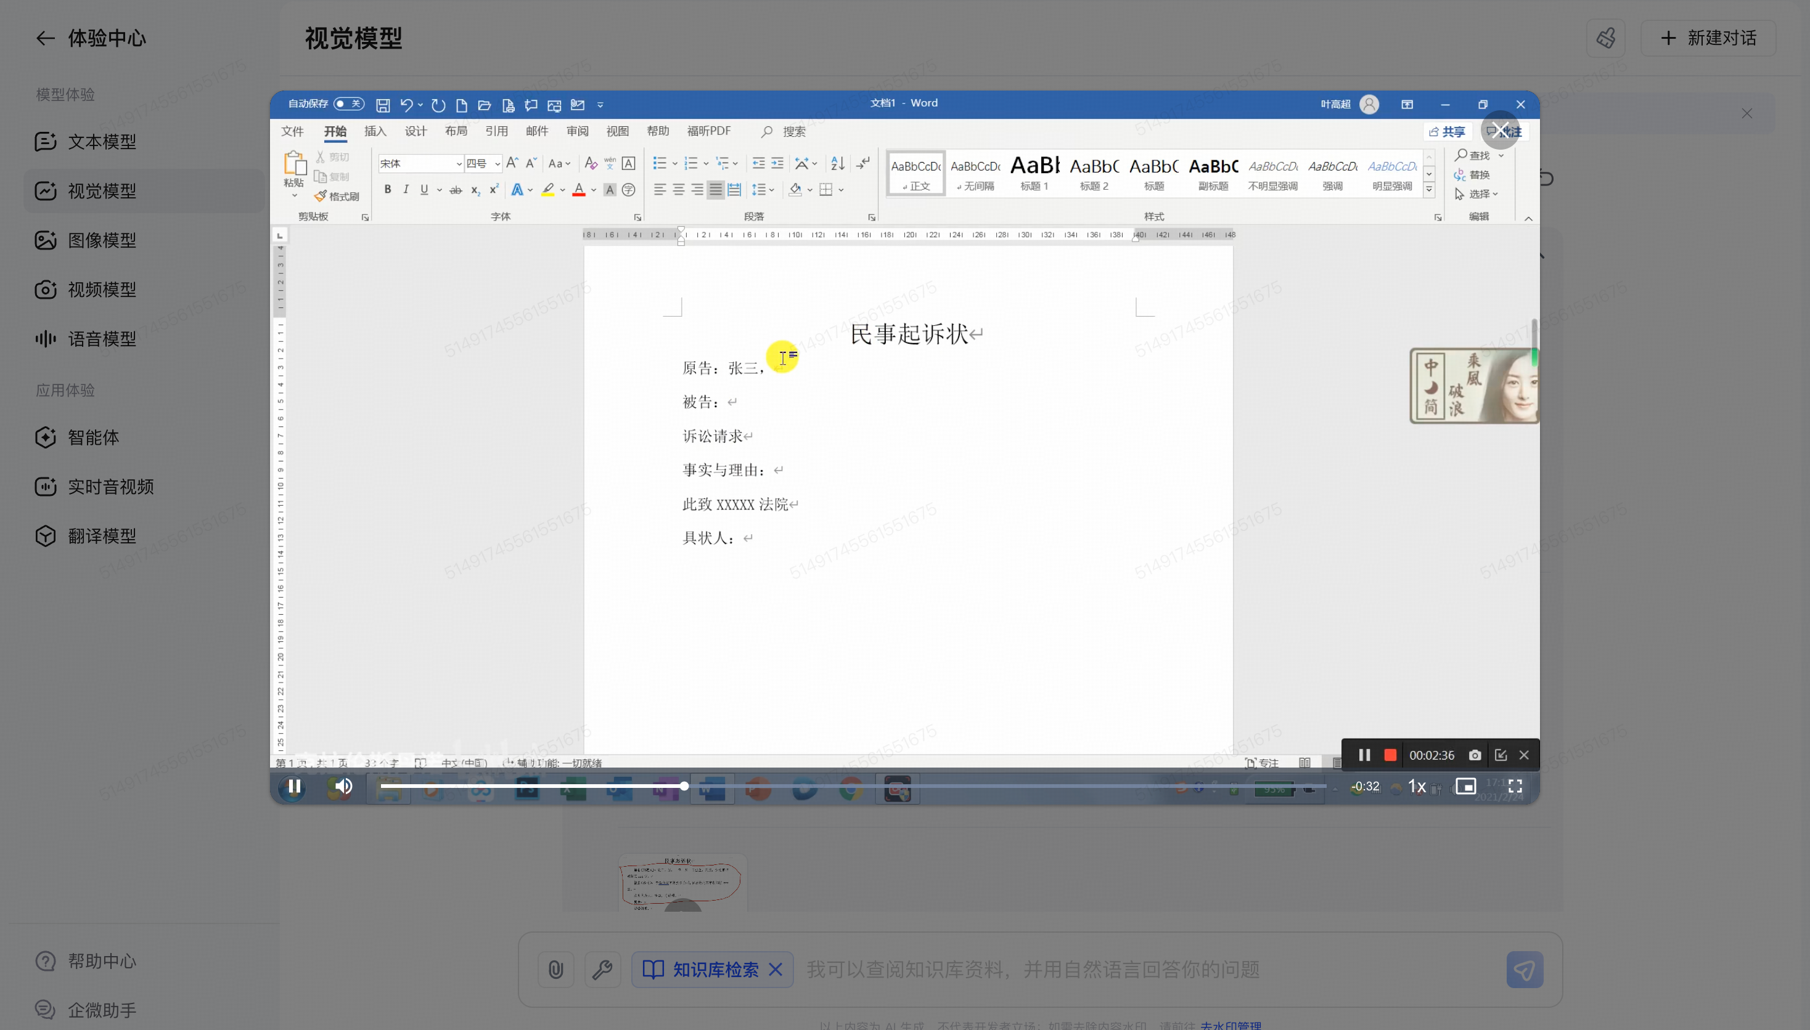Click the paperclip attachment icon
1810x1030 pixels.
pos(555,969)
